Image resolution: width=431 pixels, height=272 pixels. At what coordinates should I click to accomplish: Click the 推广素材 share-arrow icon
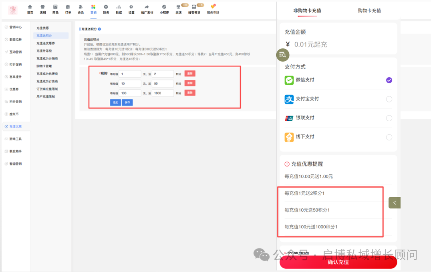click(147, 7)
